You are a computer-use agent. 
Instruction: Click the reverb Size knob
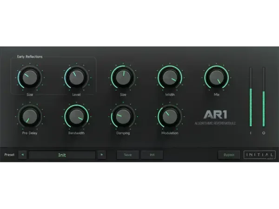click(123, 78)
